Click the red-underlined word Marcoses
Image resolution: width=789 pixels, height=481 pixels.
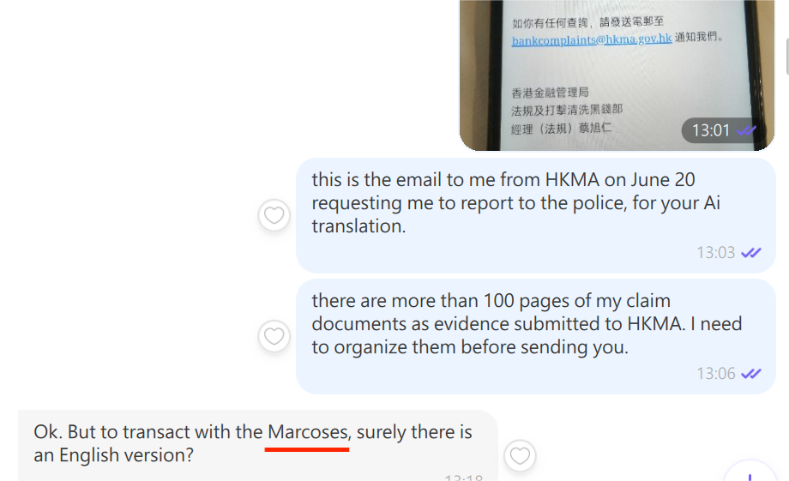point(308,432)
